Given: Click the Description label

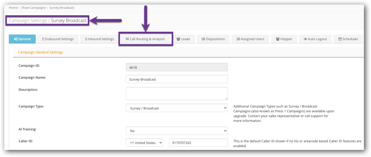Looking at the screenshot, I should [28, 89].
